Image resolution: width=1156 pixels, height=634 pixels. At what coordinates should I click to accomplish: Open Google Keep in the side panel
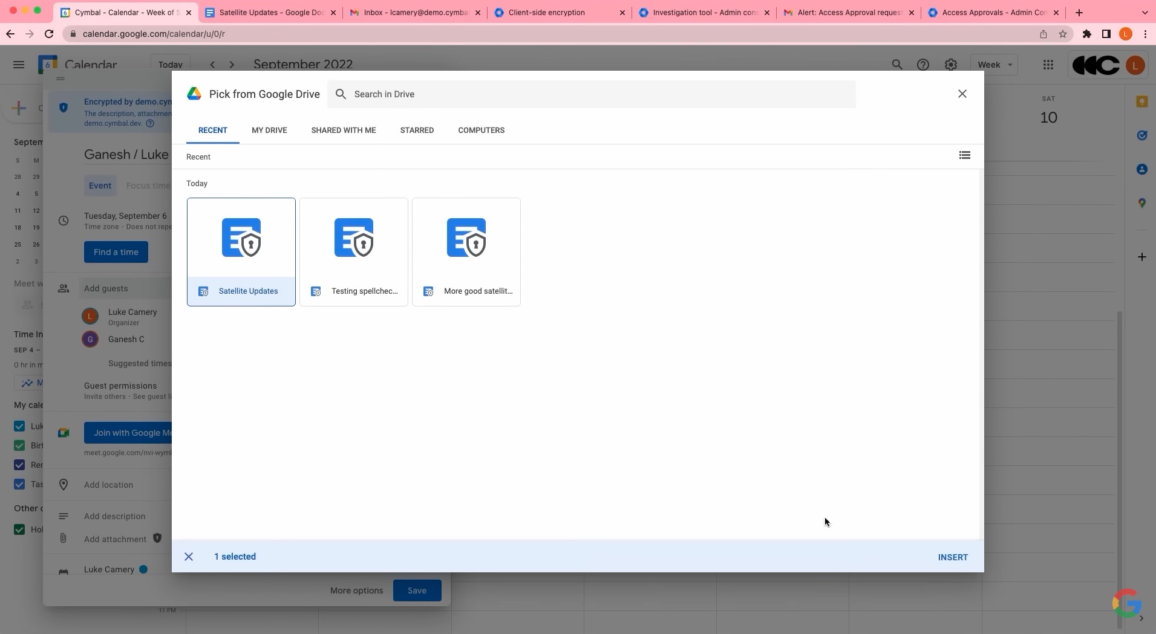(x=1142, y=103)
